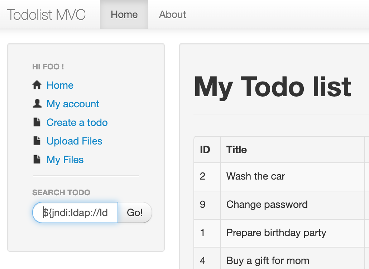Select the Change password todo row
This screenshot has width=369, height=269.
pyautogui.click(x=267, y=204)
